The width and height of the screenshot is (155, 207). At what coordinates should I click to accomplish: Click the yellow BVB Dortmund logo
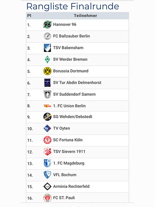coord(47,71)
